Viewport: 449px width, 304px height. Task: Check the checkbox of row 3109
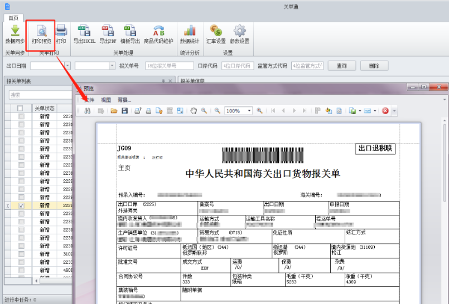click(21, 254)
